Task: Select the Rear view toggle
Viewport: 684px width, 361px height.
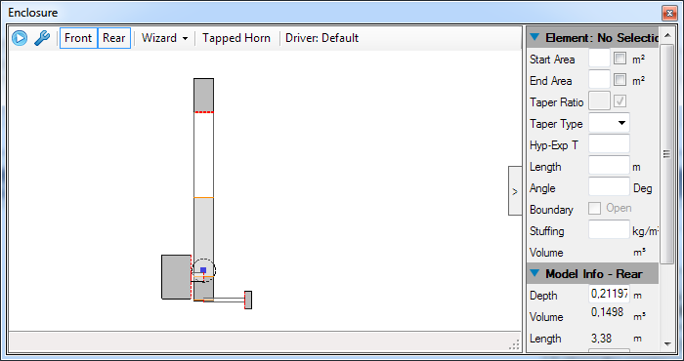Action: click(114, 38)
